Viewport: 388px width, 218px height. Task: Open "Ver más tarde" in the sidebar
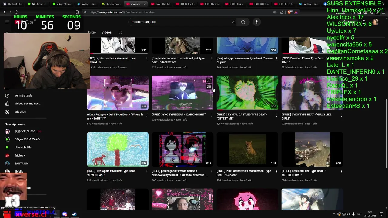click(x=23, y=96)
